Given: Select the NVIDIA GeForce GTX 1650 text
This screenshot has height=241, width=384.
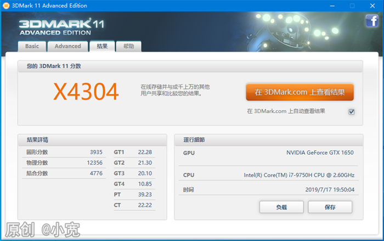Looking at the screenshot, I should point(320,153).
